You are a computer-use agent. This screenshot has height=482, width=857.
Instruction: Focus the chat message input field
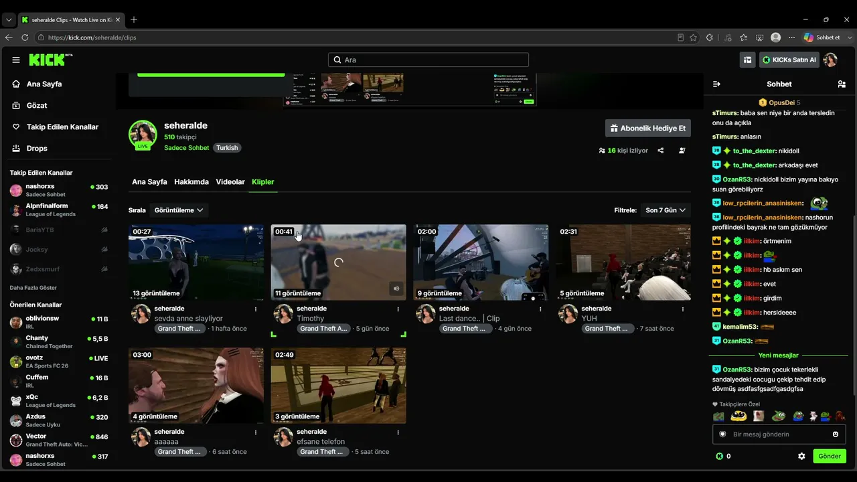[x=779, y=434]
